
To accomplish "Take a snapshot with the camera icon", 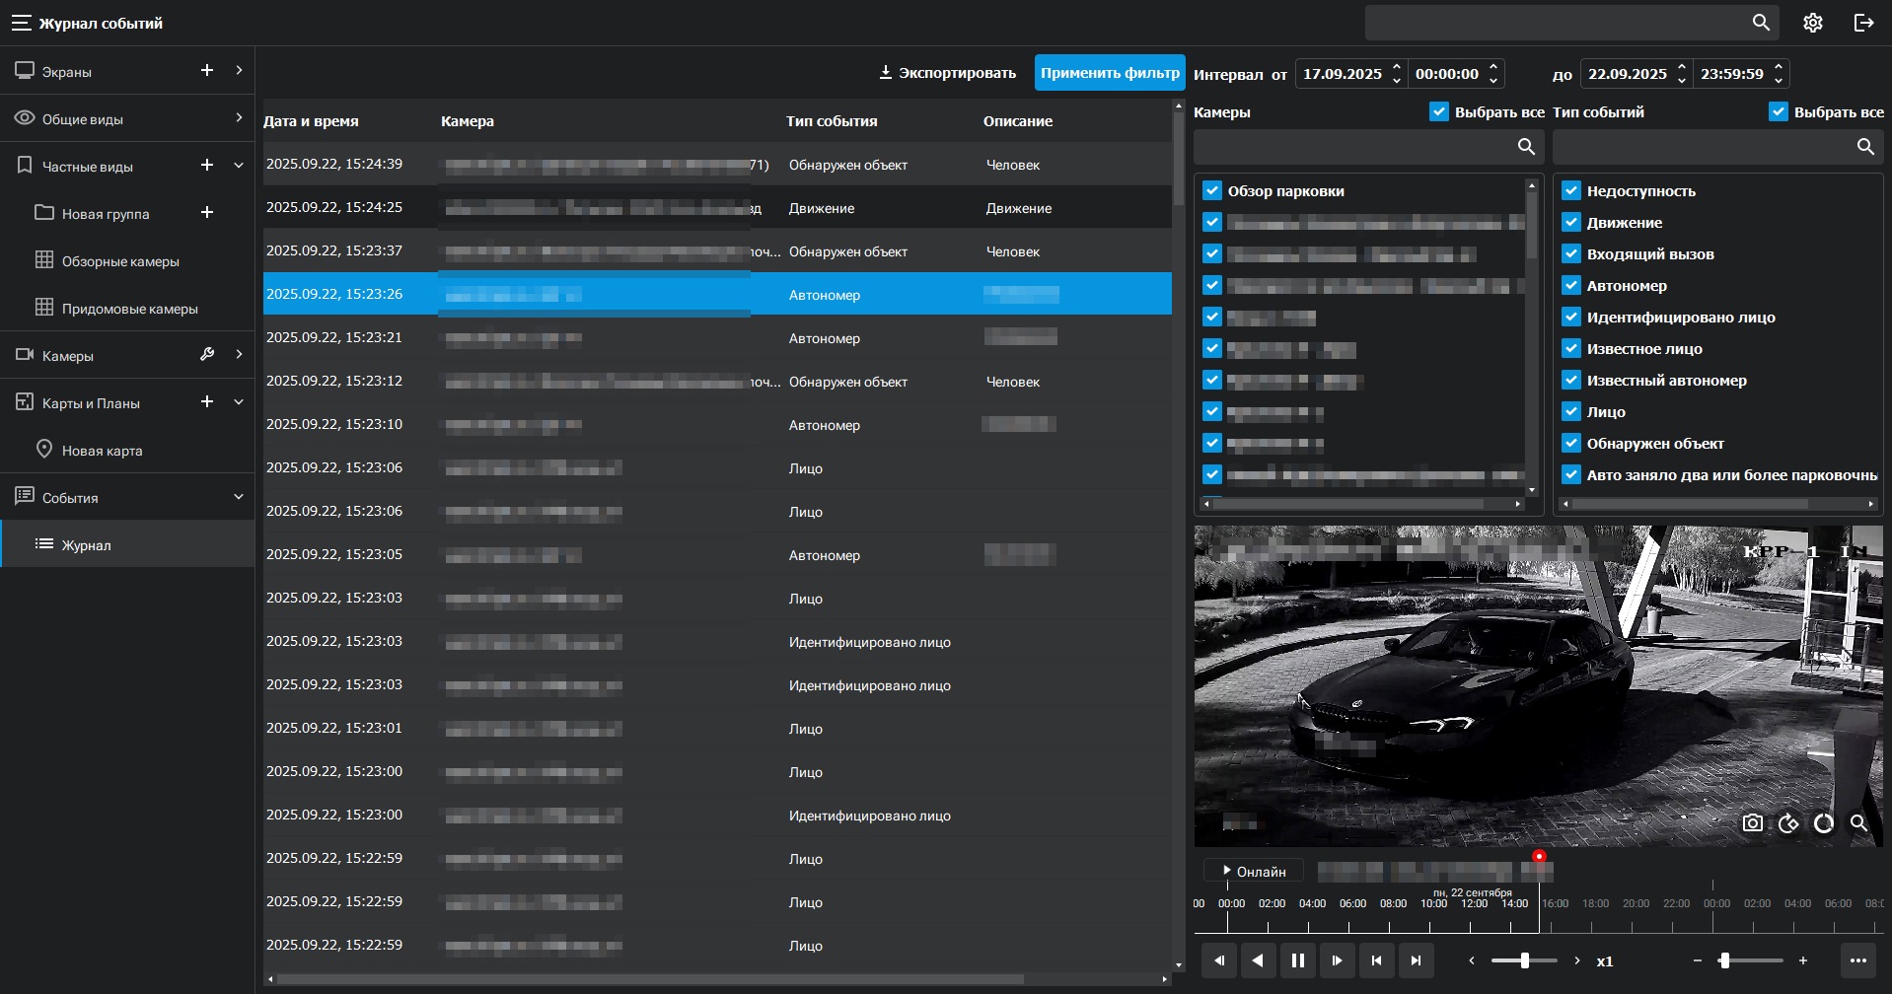I will tap(1752, 823).
